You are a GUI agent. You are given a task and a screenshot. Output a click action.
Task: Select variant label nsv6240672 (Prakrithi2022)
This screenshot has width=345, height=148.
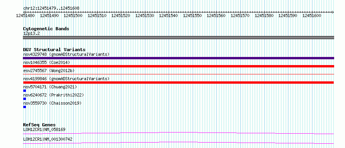[53, 95]
